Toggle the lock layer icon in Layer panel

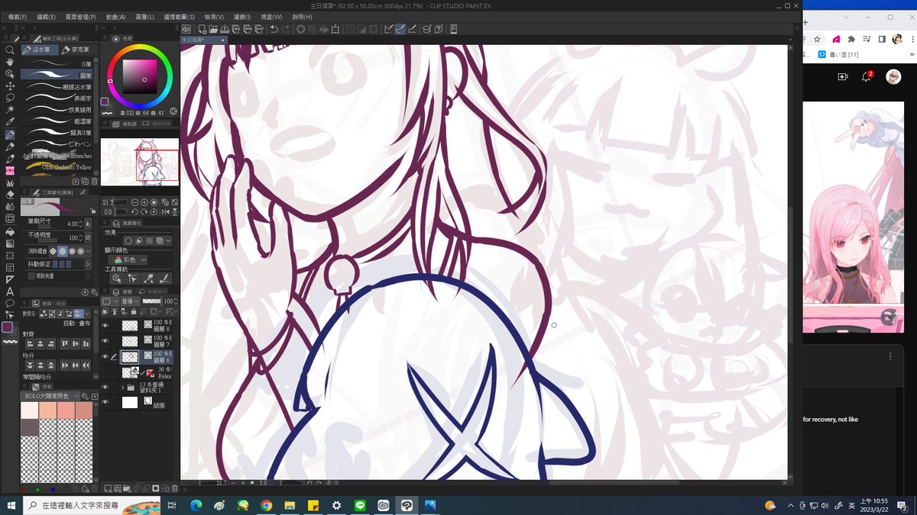point(133,311)
